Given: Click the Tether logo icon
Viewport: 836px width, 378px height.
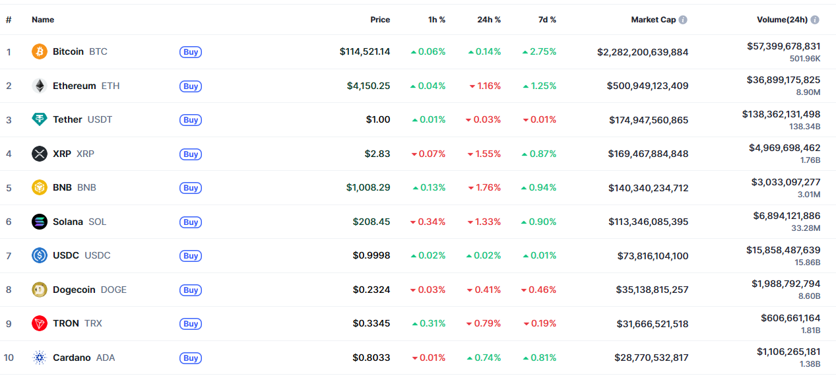Looking at the screenshot, I should coord(40,119).
